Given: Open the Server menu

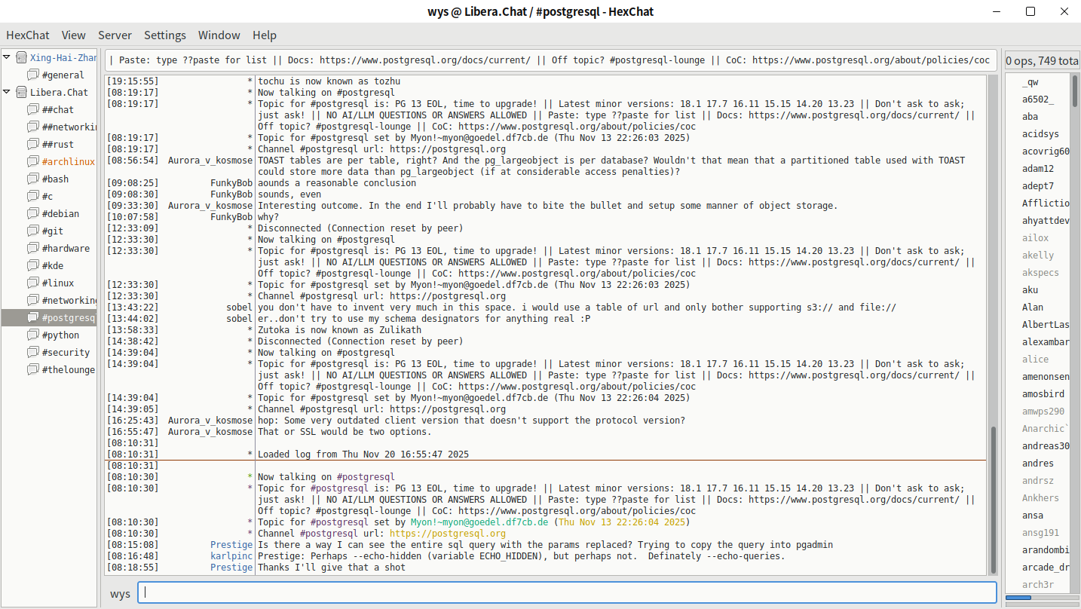Looking at the screenshot, I should click(x=115, y=35).
